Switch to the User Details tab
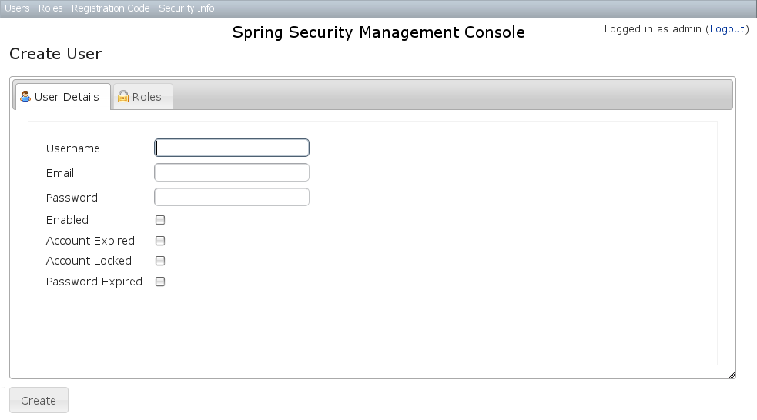757x420 pixels. 66,97
